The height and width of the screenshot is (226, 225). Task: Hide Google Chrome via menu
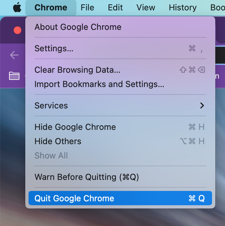(x=120, y=127)
